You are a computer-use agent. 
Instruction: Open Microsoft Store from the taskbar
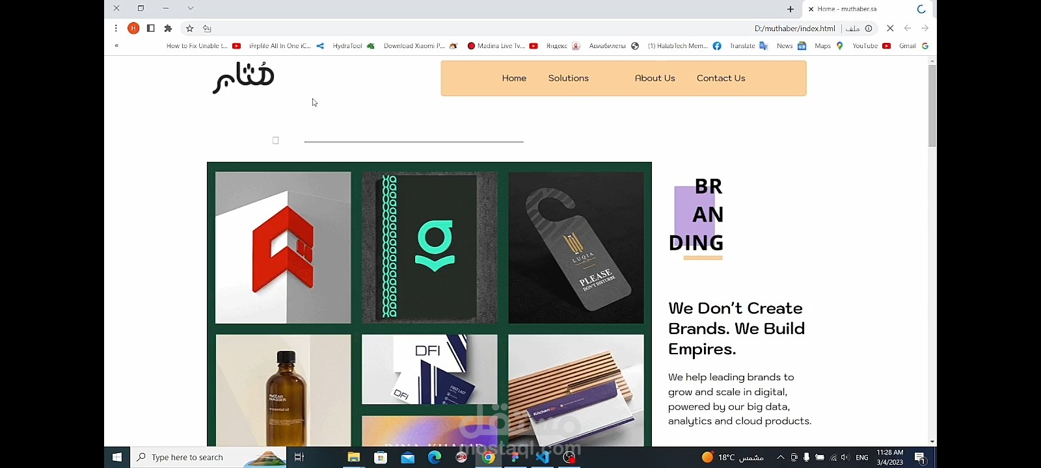click(x=381, y=458)
